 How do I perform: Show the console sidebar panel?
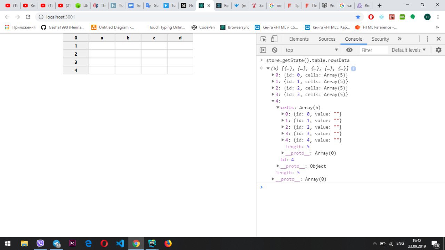coord(263,50)
